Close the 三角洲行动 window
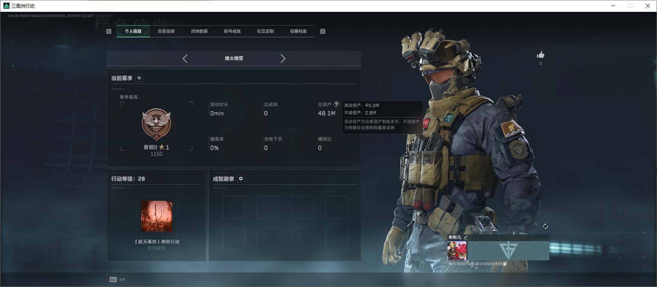Viewport: 657px width, 287px height. coord(648,6)
